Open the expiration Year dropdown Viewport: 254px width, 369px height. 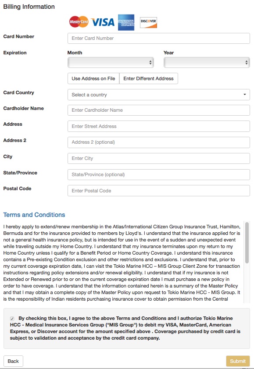click(207, 63)
